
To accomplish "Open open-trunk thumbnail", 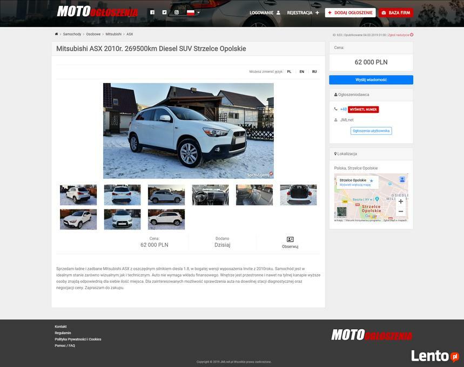I will [298, 195].
